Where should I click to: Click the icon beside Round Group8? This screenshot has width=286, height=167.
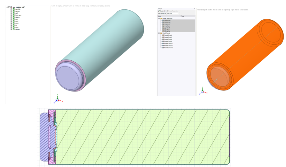tap(163, 39)
